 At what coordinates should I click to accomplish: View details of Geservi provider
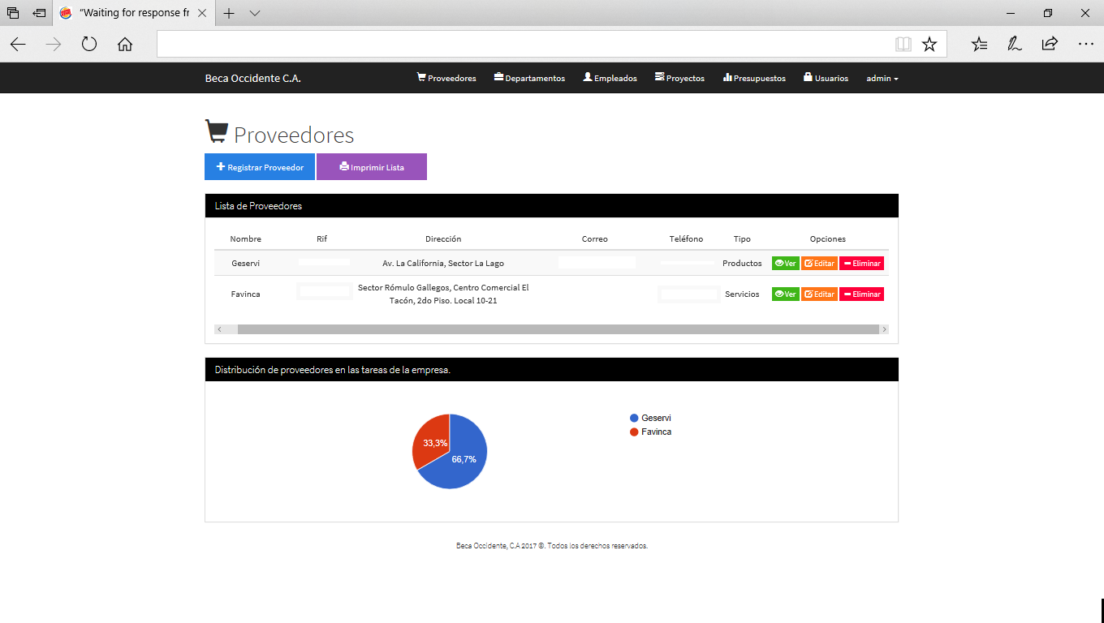(x=785, y=264)
